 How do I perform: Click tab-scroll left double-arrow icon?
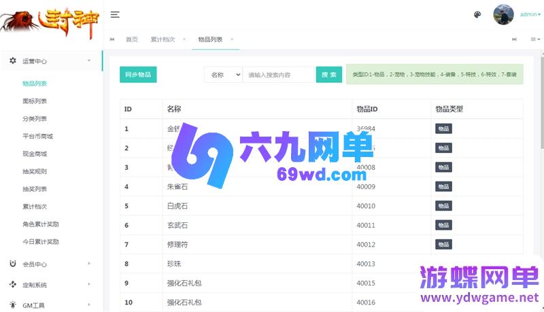tap(112, 39)
